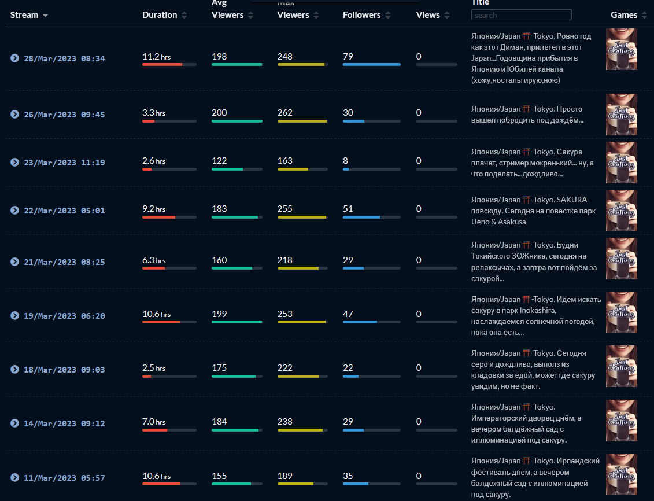
Task: Sort by the Views column header
Action: pyautogui.click(x=428, y=15)
